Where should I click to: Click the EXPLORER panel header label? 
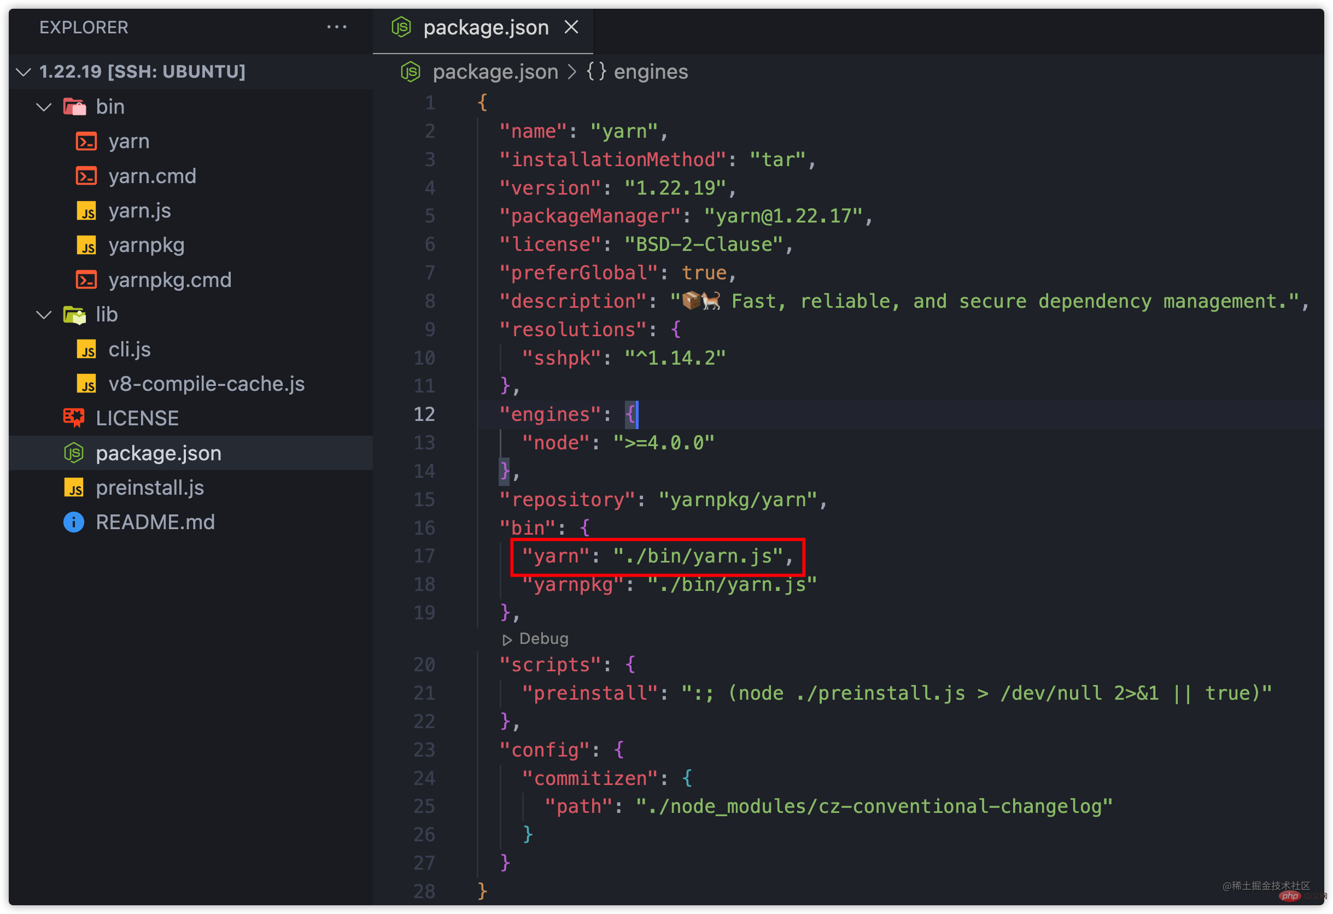click(84, 27)
